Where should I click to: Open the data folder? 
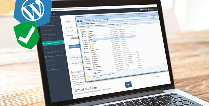click(x=90, y=34)
